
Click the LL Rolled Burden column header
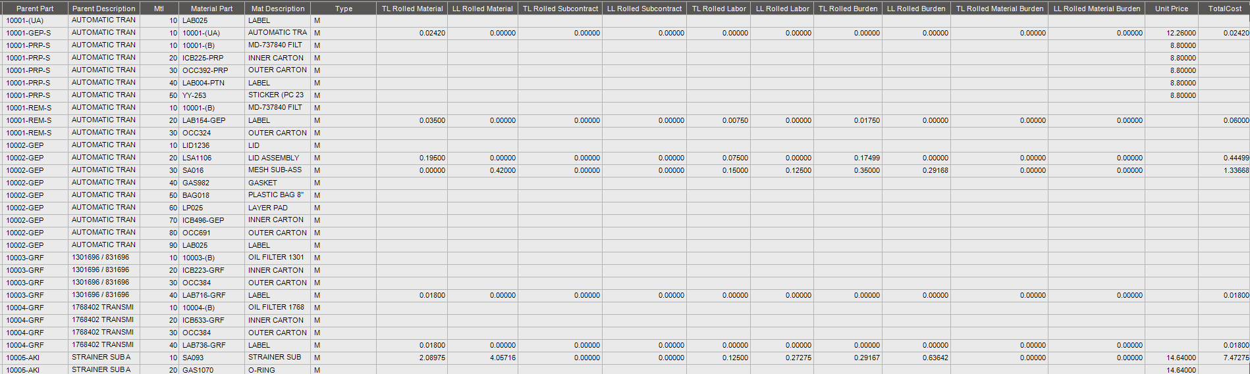click(916, 9)
